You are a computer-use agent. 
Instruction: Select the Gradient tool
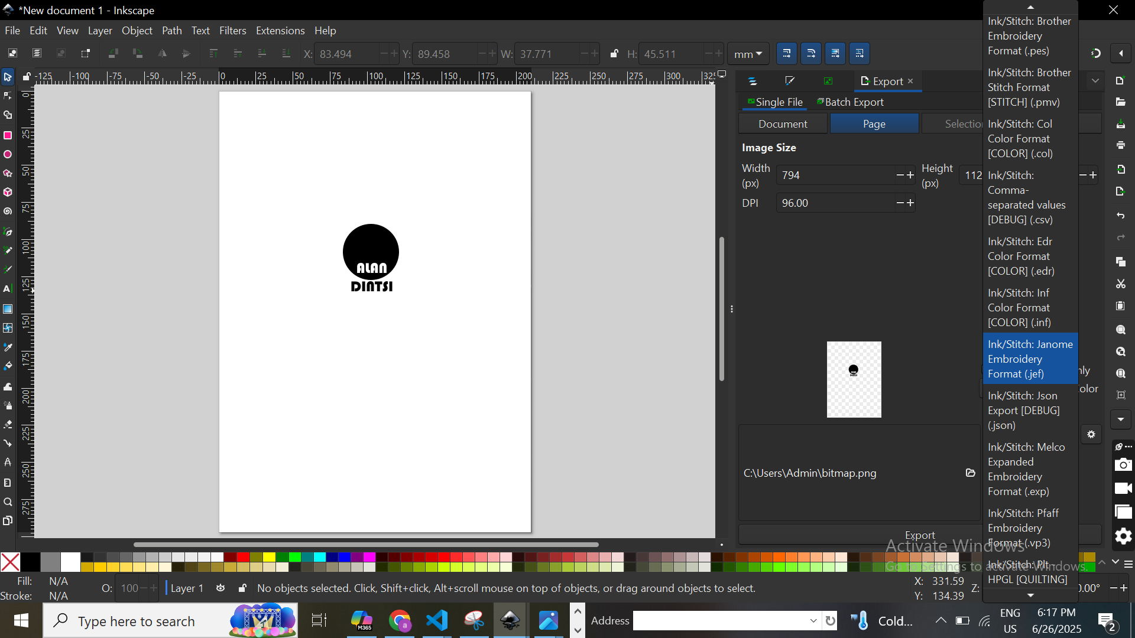point(8,309)
